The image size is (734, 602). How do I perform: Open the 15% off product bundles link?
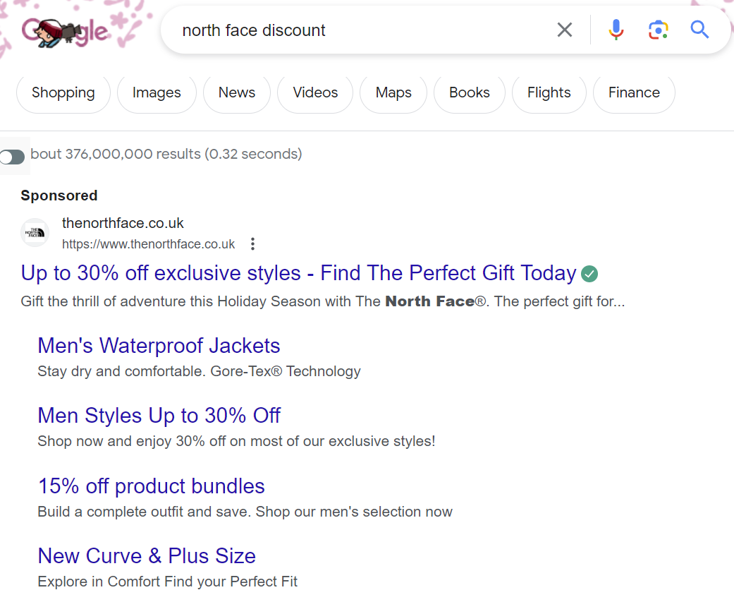(x=151, y=486)
